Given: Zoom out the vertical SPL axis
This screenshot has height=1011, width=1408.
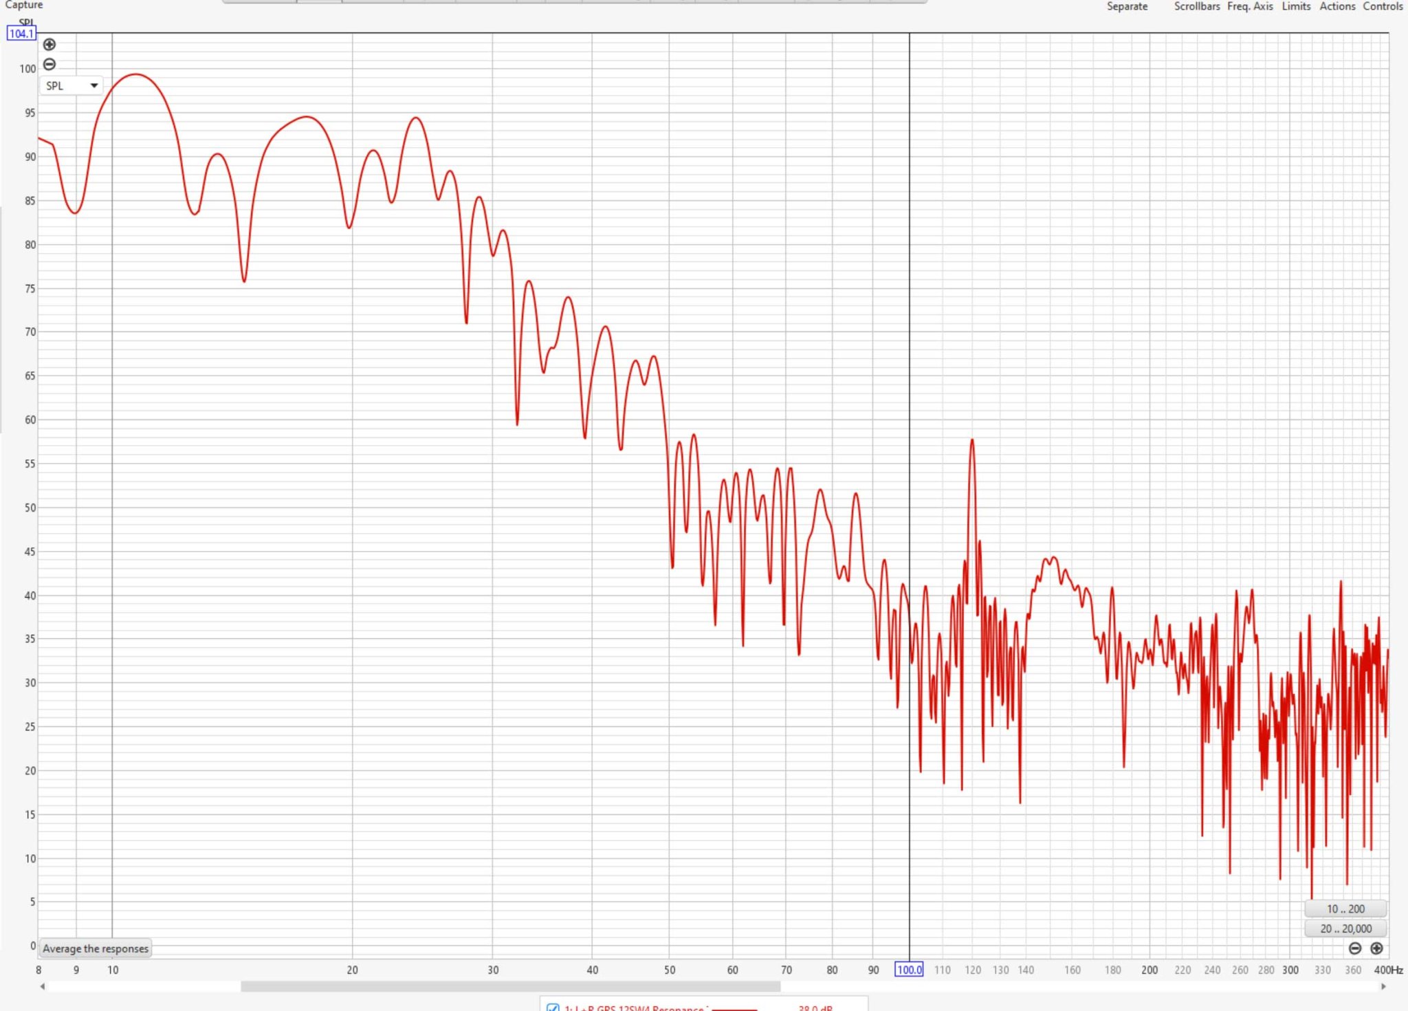Looking at the screenshot, I should pos(49,65).
